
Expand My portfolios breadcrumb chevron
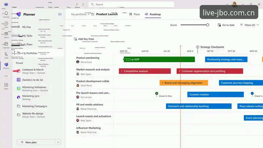88,14
